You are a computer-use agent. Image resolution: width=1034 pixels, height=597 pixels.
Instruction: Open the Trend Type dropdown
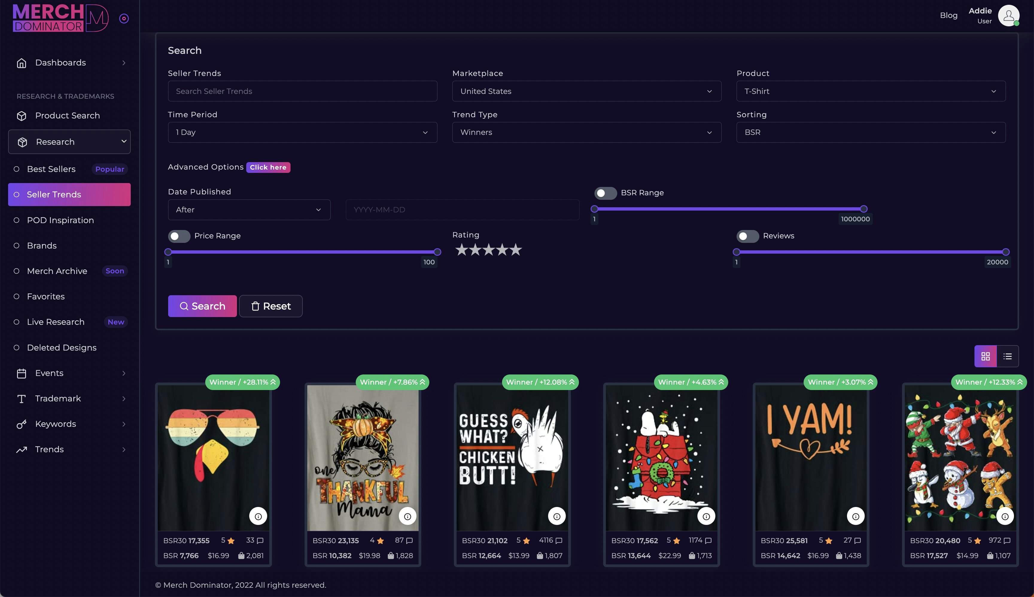(586, 132)
